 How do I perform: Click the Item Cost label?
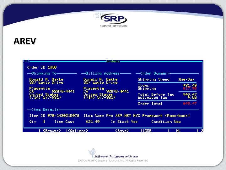[64, 122]
